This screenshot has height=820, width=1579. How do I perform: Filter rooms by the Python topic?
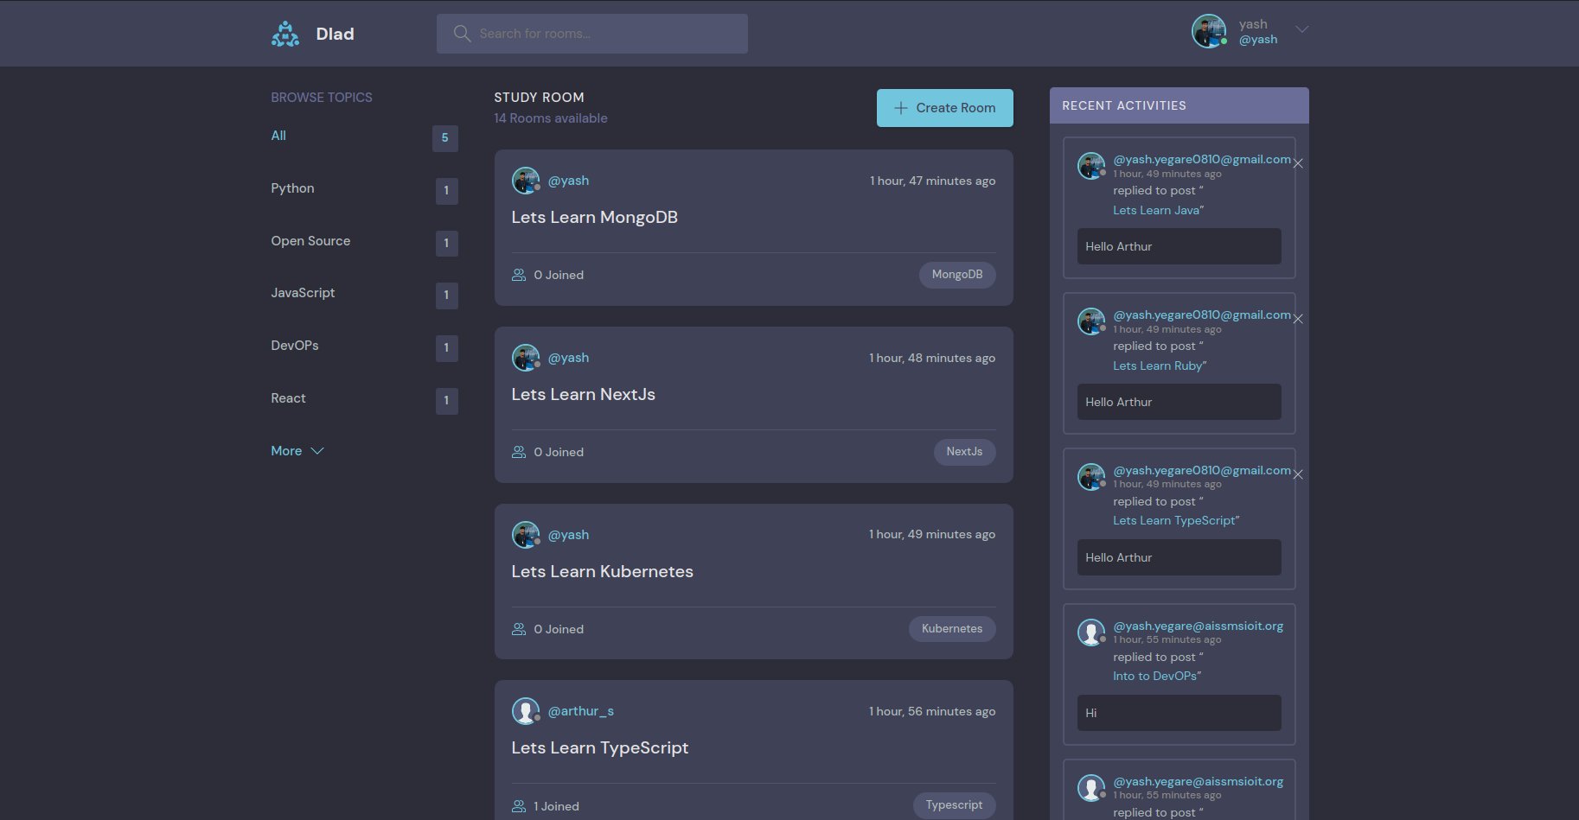tap(292, 188)
